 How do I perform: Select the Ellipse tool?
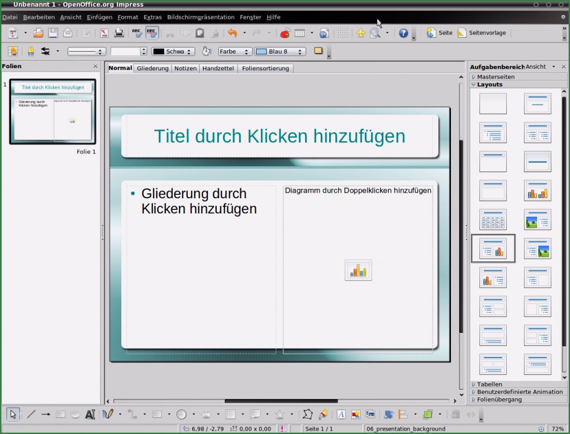(75, 414)
